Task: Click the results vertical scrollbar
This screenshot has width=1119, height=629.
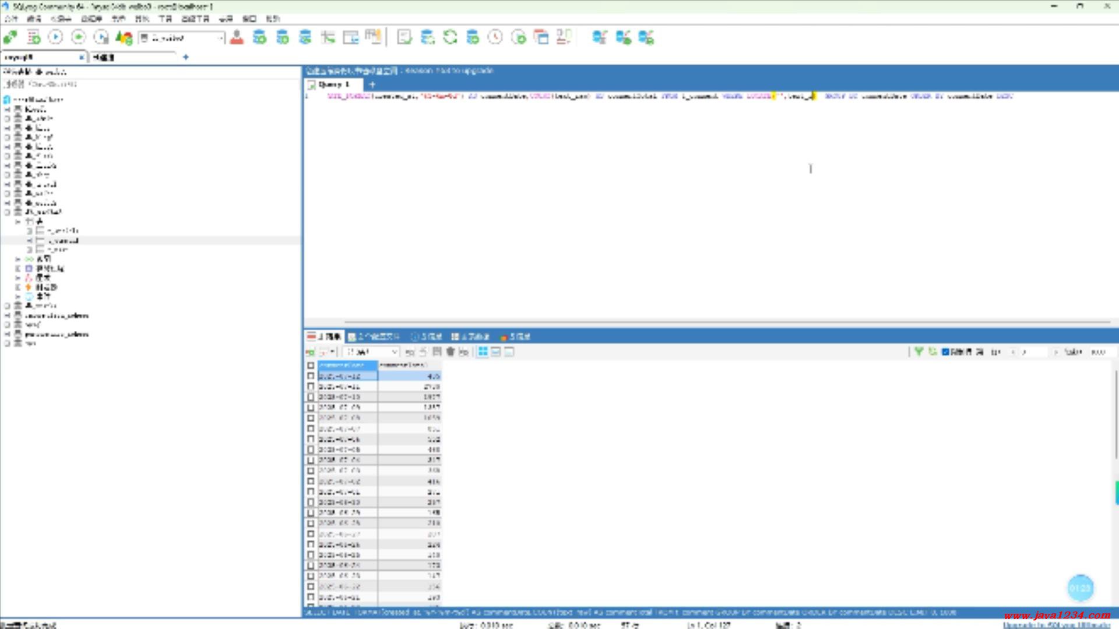Action: [x=1116, y=414]
